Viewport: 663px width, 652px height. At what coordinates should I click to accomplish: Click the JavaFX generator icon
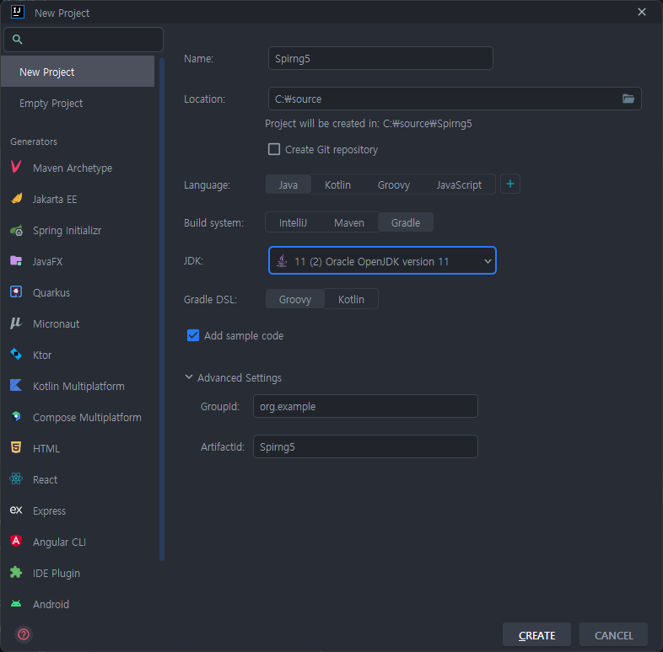[16, 260]
